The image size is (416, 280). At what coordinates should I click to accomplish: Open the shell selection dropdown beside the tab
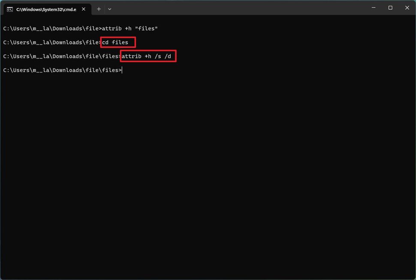point(110,9)
